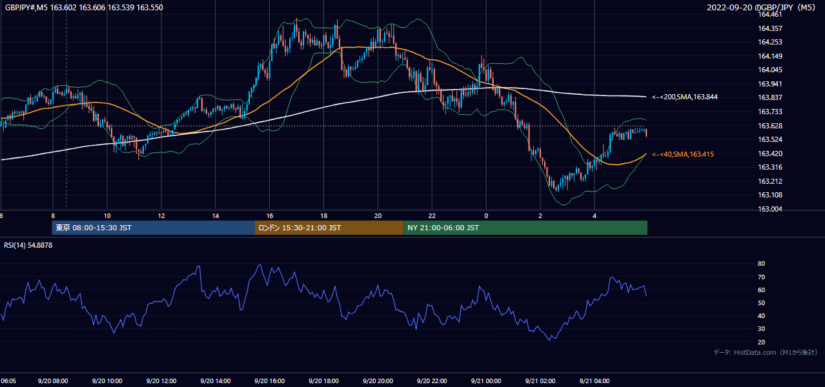Click the 9/20 22:00 time axis label
The width and height of the screenshot is (825, 387).
433,381
